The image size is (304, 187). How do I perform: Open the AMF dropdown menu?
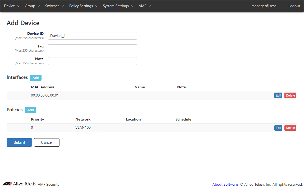tap(145, 6)
